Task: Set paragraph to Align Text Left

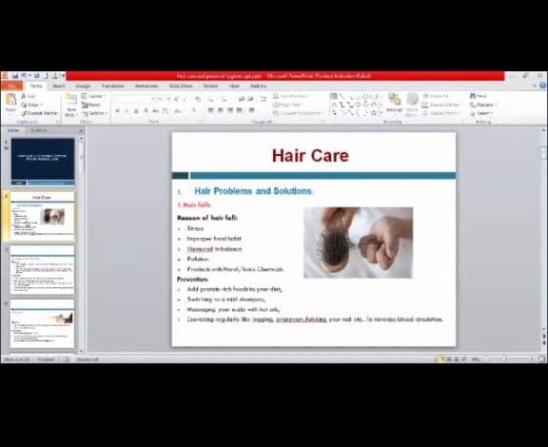Action: (211, 110)
